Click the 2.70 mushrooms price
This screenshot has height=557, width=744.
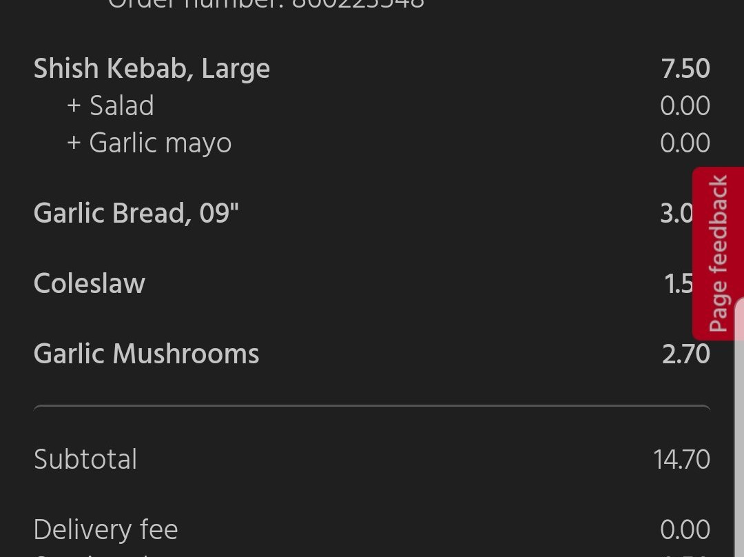tap(685, 354)
